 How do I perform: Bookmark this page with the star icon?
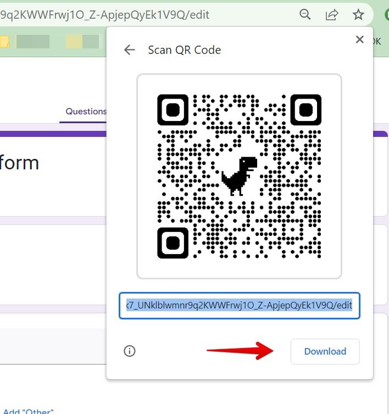click(358, 14)
